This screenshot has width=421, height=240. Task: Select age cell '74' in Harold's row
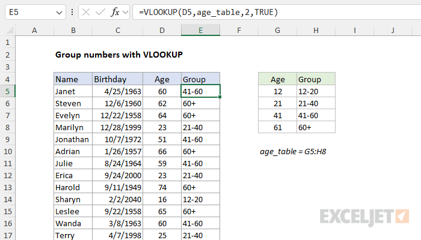(162, 187)
